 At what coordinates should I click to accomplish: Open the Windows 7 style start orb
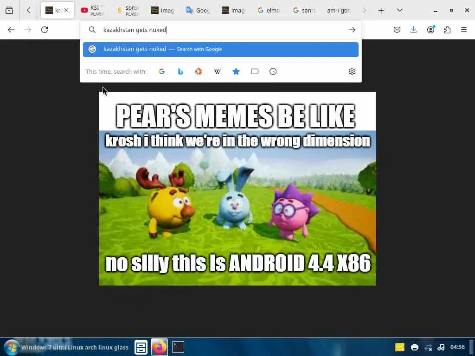[11, 347]
